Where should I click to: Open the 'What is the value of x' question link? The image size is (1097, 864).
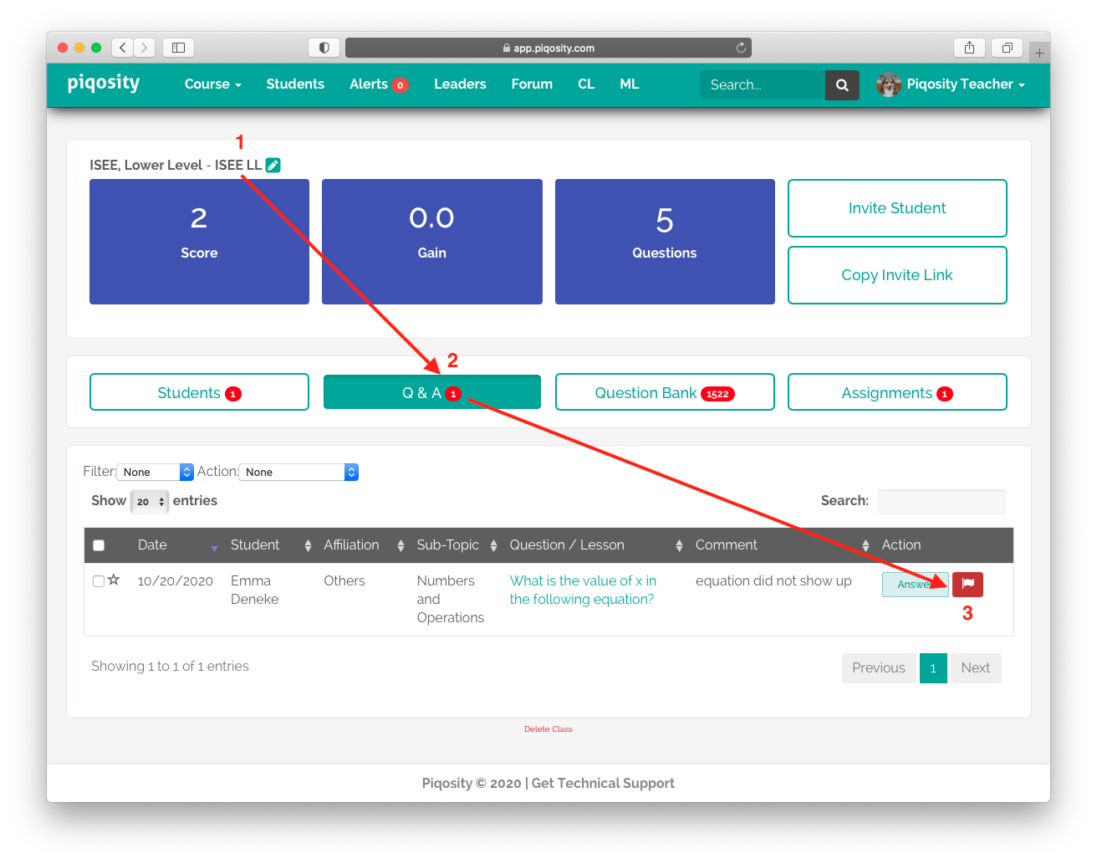pos(583,590)
